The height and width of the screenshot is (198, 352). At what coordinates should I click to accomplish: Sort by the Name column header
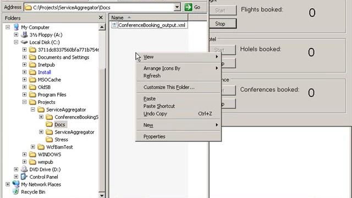pyautogui.click(x=148, y=18)
